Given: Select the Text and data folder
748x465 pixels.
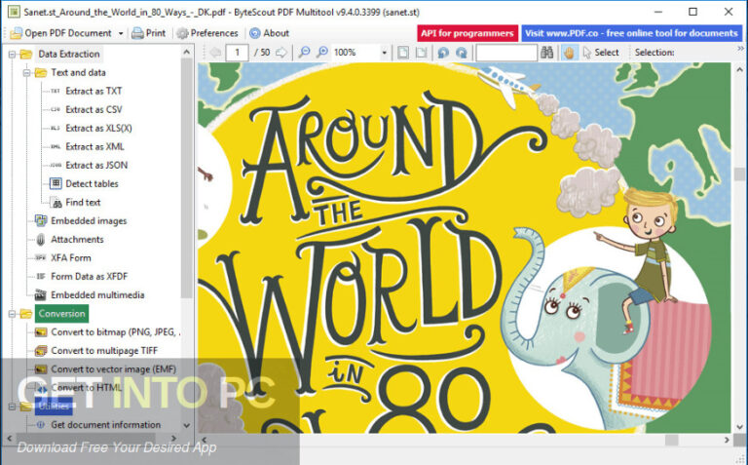Looking at the screenshot, I should pos(78,72).
